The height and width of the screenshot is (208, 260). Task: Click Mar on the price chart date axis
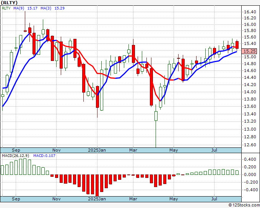tap(133, 150)
